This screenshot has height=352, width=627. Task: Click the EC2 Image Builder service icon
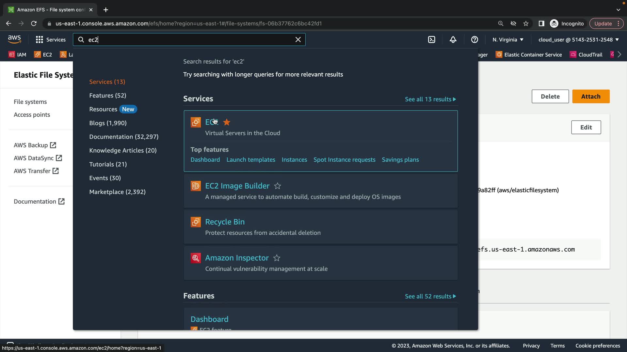click(196, 186)
